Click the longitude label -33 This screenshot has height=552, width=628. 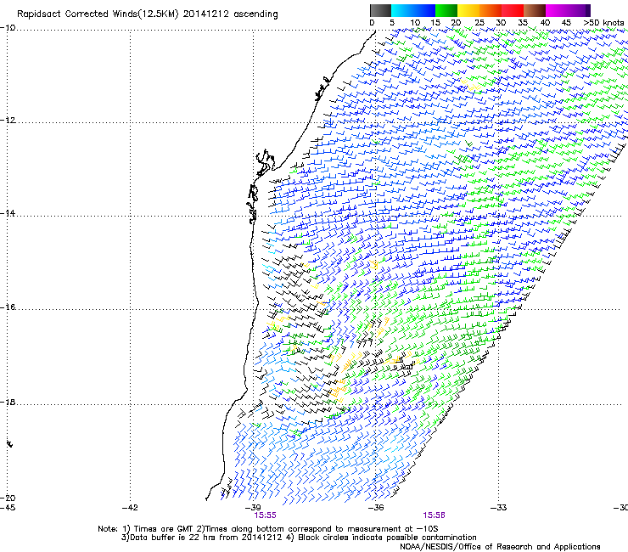(x=499, y=508)
